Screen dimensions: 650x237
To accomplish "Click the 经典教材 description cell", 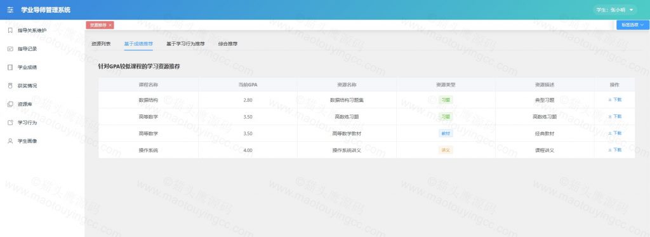I will (x=545, y=133).
